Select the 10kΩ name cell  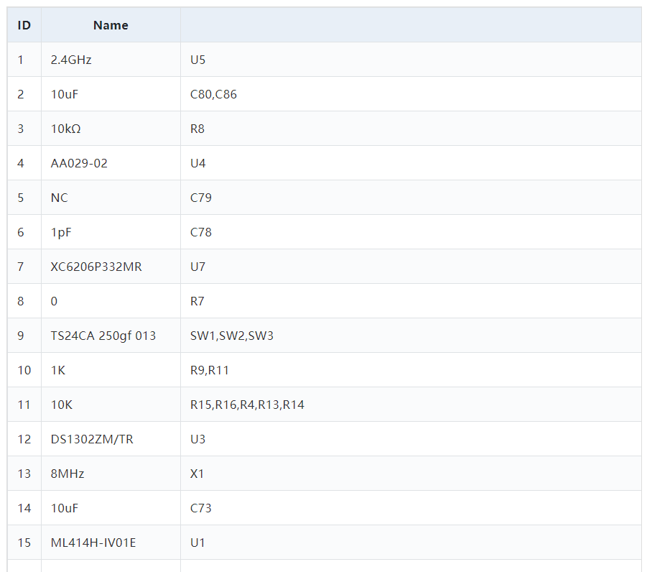pos(111,129)
